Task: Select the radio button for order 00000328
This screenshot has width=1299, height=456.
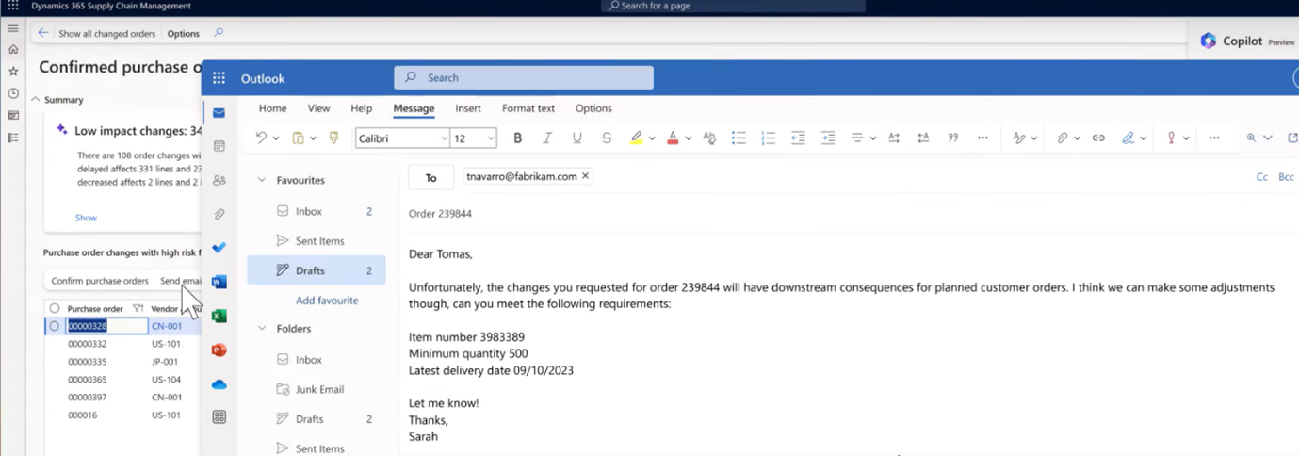Action: tap(54, 326)
